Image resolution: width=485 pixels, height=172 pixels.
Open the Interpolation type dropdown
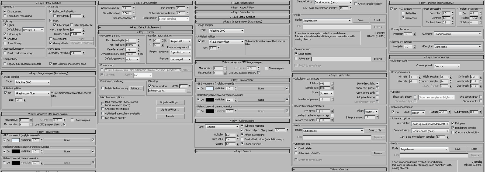(430, 124)
